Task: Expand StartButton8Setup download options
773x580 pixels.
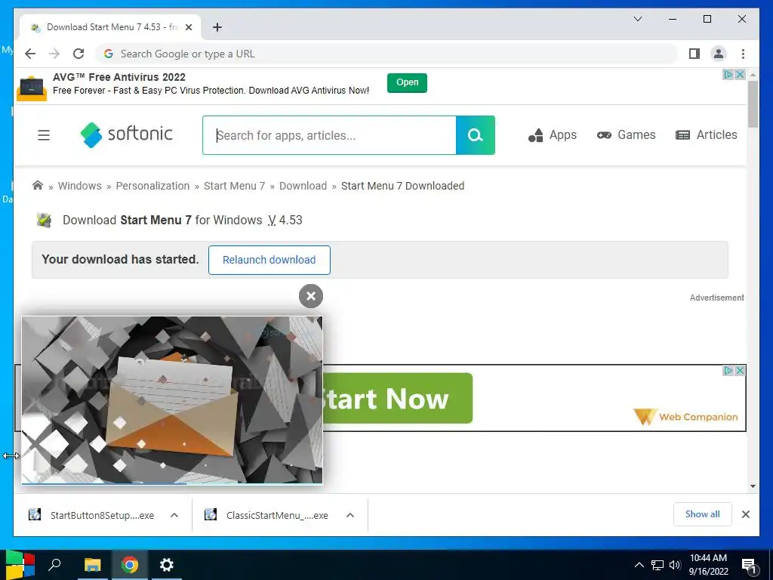Action: [174, 515]
